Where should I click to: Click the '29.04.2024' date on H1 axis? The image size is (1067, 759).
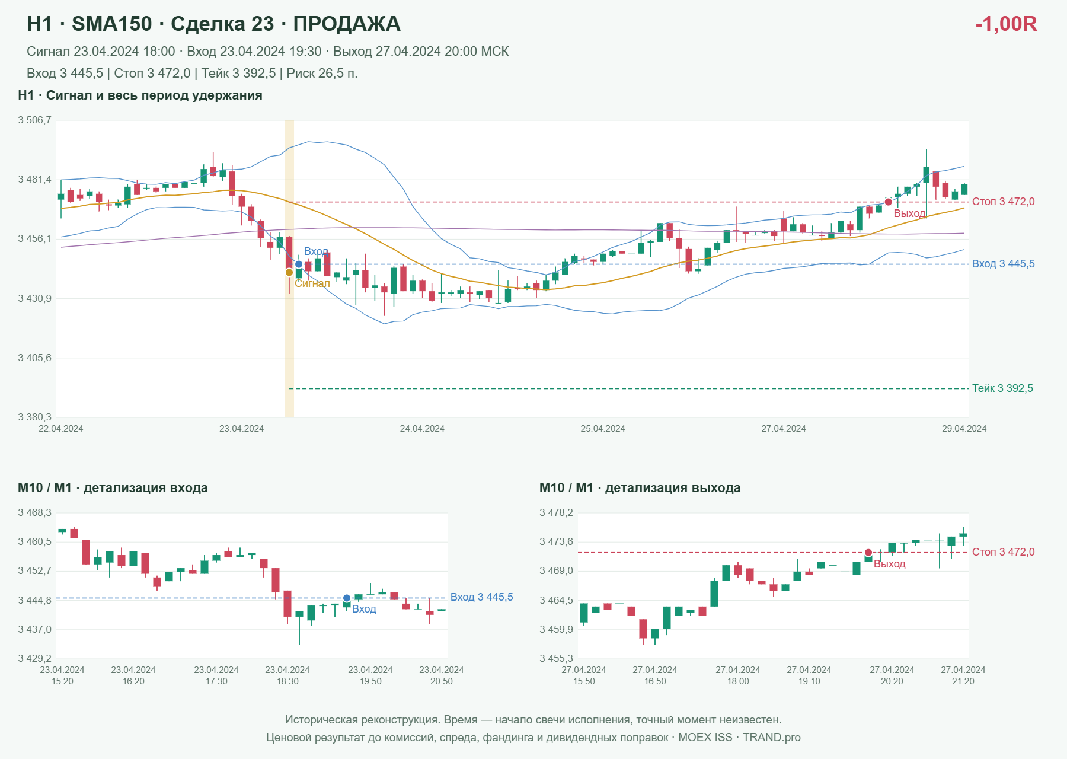tap(964, 429)
